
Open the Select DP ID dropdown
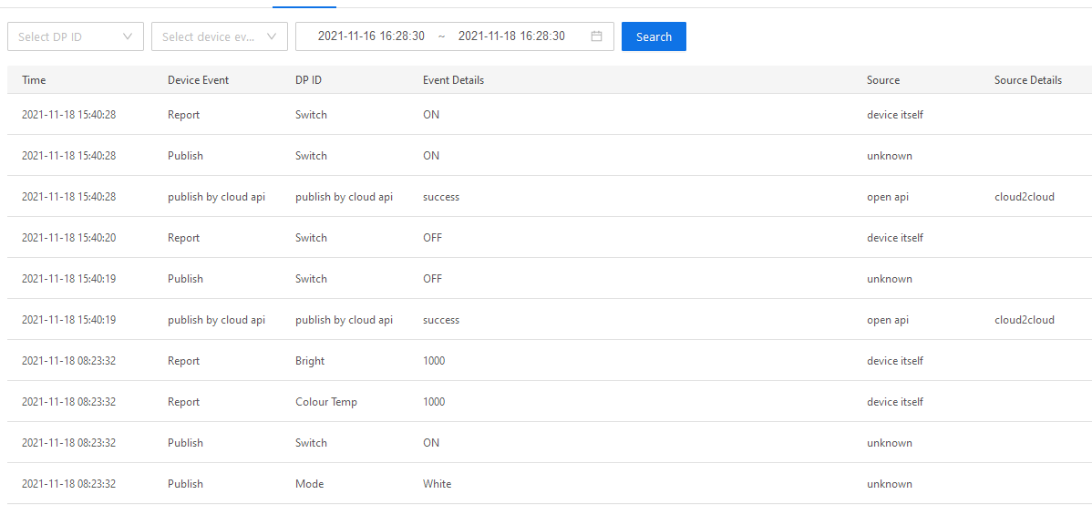pyautogui.click(x=76, y=36)
